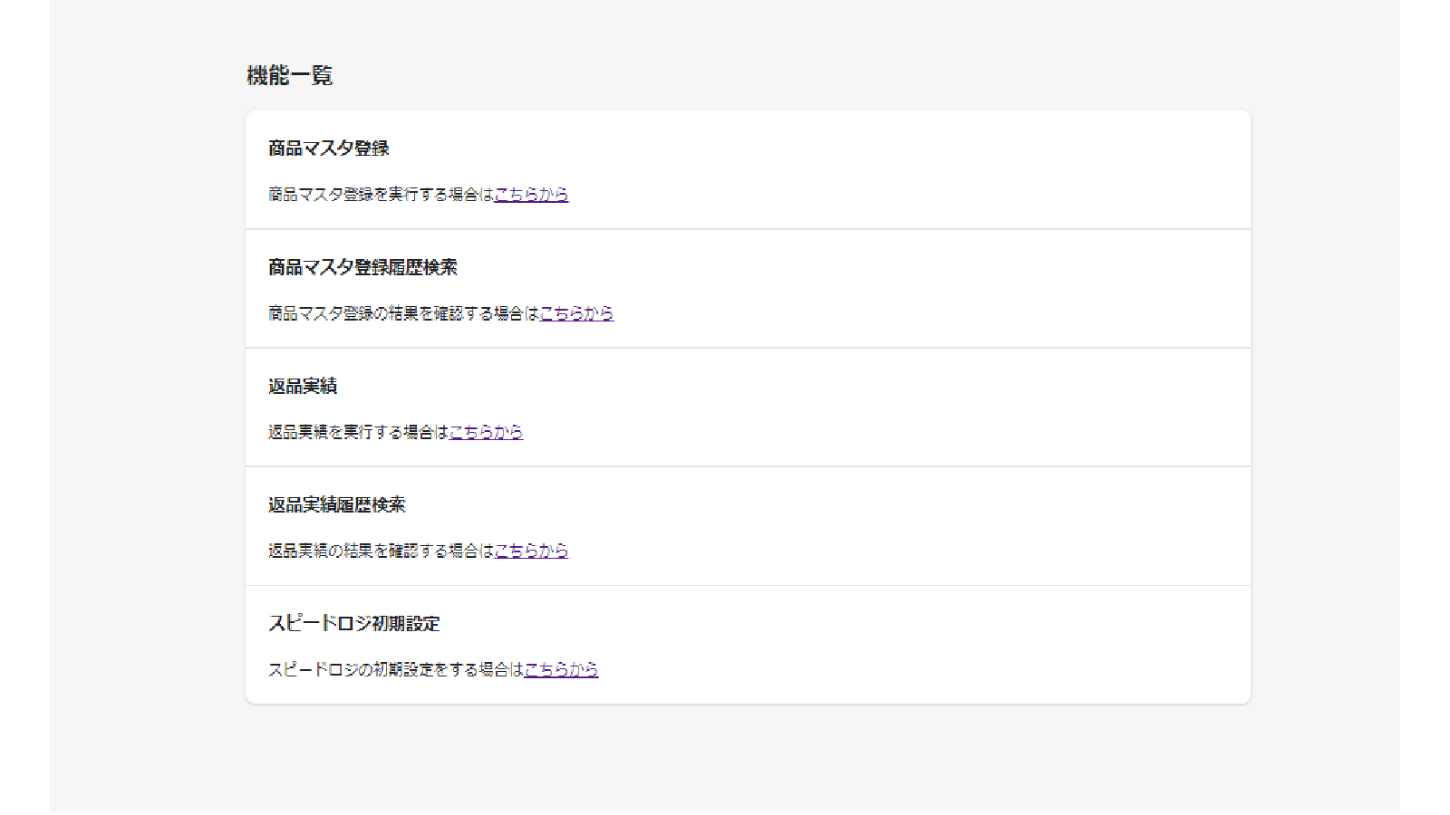
Task: Click the 機能一覧 page heading
Action: pyautogui.click(x=290, y=75)
